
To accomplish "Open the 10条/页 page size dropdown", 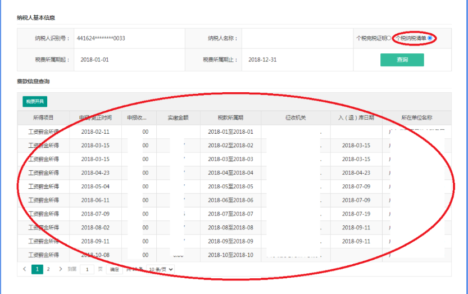I will point(161,269).
